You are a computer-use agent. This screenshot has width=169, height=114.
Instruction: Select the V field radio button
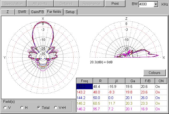pyautogui.click(x=5, y=108)
